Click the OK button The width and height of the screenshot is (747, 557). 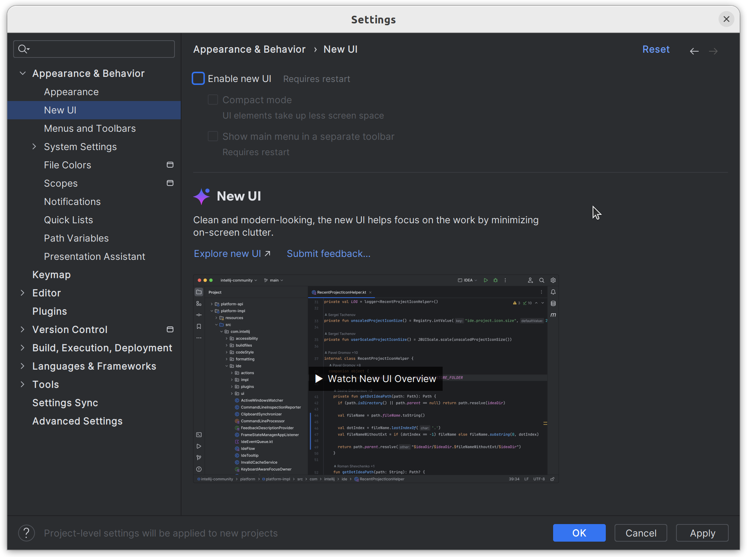pyautogui.click(x=579, y=533)
